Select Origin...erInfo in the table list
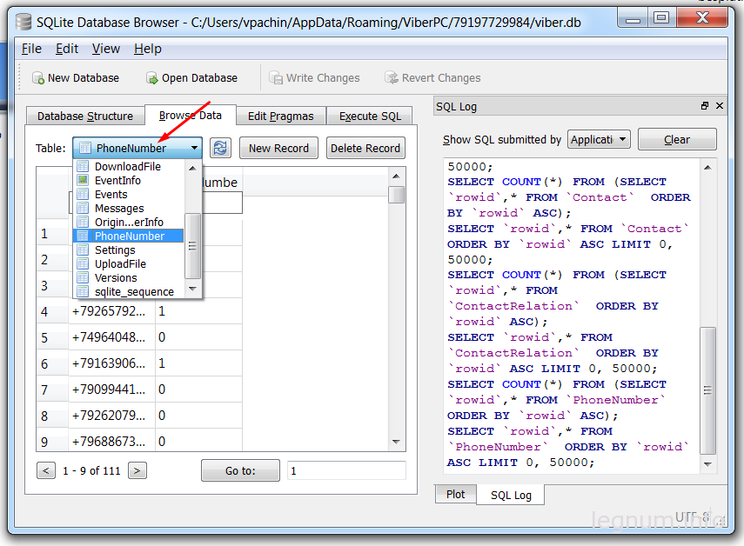This screenshot has width=744, height=546. (x=128, y=223)
